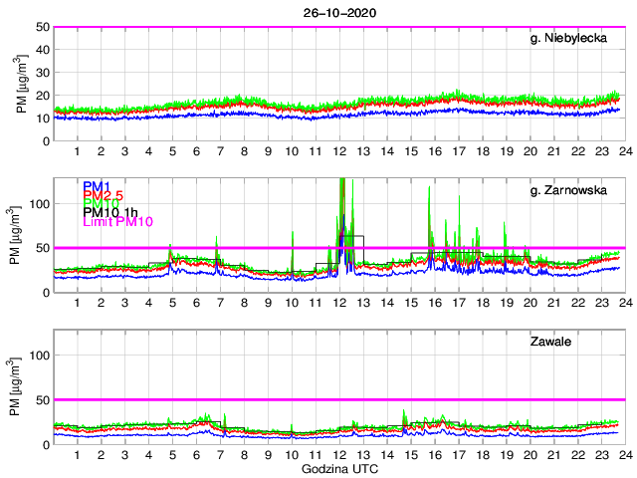Viewport: 637px width, 478px height.
Task: Click hour 24 tick under Niebylecka plot
Action: tap(625, 151)
